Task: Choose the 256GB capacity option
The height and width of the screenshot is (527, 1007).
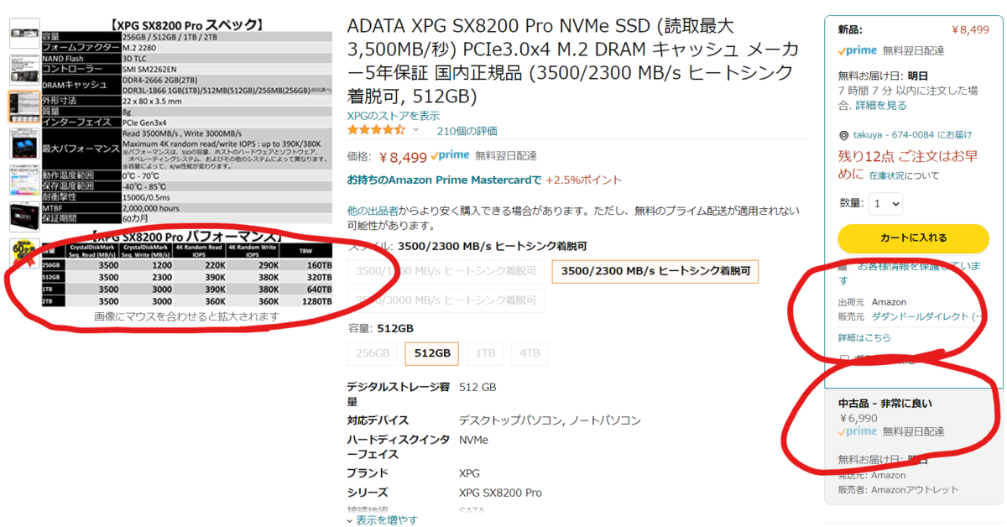Action: 372,353
